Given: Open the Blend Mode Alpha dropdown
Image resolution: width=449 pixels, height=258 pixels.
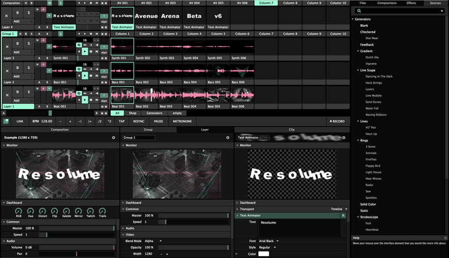Looking at the screenshot, I should 153,241.
